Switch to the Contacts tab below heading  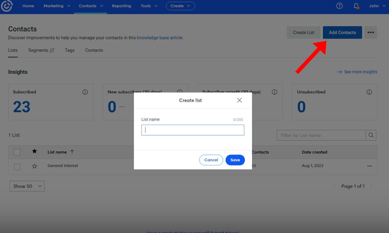(x=94, y=50)
